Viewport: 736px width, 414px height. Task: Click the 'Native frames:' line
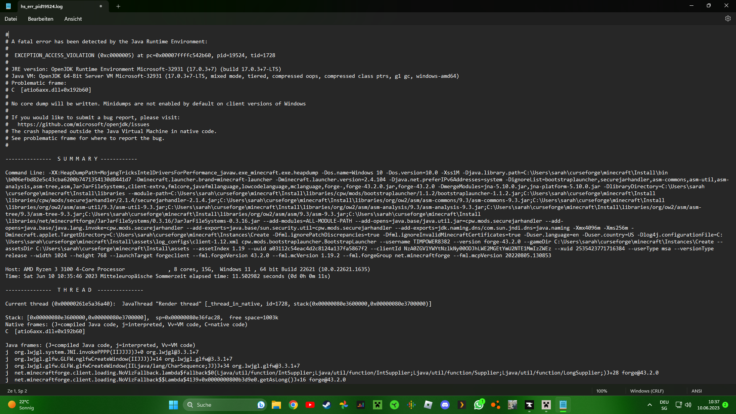click(x=127, y=324)
